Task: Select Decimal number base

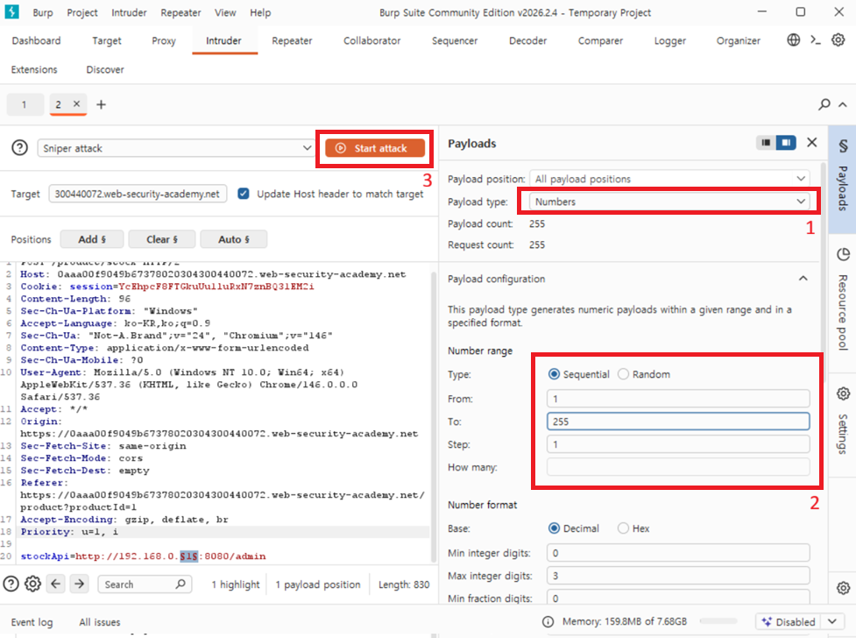Action: click(554, 528)
